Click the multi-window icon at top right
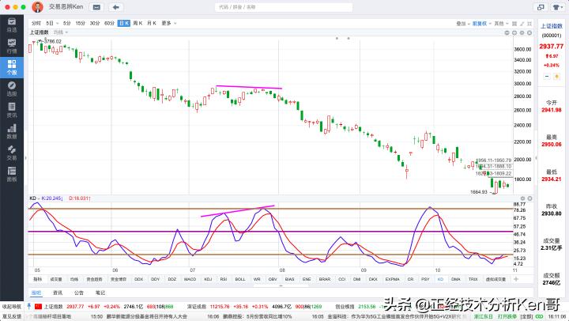 click(541, 7)
